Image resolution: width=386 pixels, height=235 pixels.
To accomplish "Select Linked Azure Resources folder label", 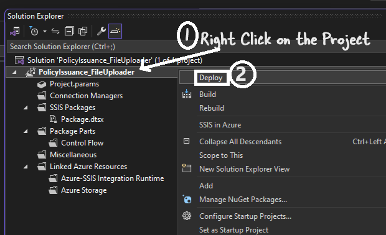I will point(88,167).
